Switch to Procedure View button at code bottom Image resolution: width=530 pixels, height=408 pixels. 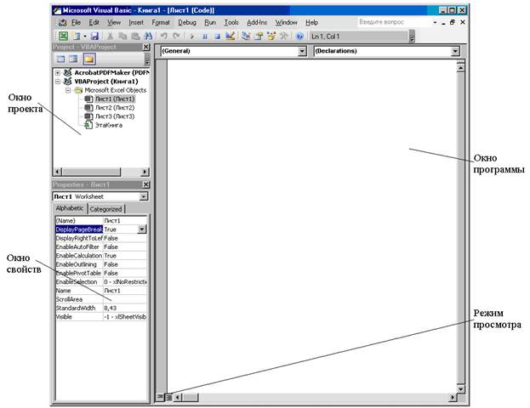click(x=160, y=397)
